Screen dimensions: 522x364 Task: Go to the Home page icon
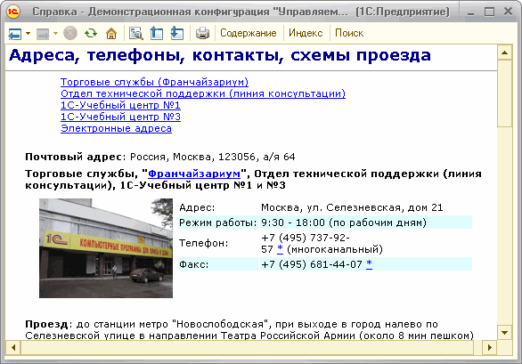[x=111, y=33]
